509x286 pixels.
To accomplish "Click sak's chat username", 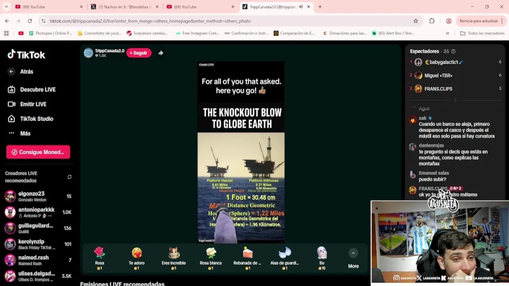I will coord(422,118).
